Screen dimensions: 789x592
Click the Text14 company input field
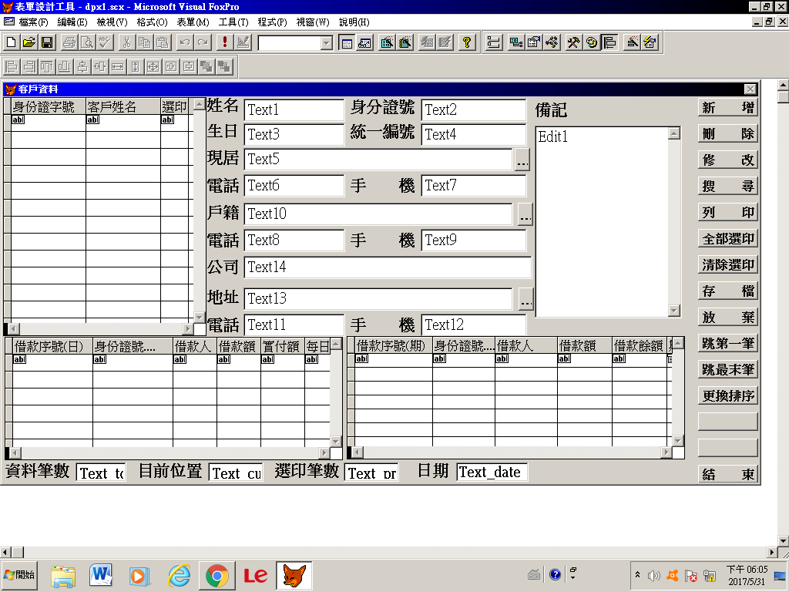(x=388, y=267)
